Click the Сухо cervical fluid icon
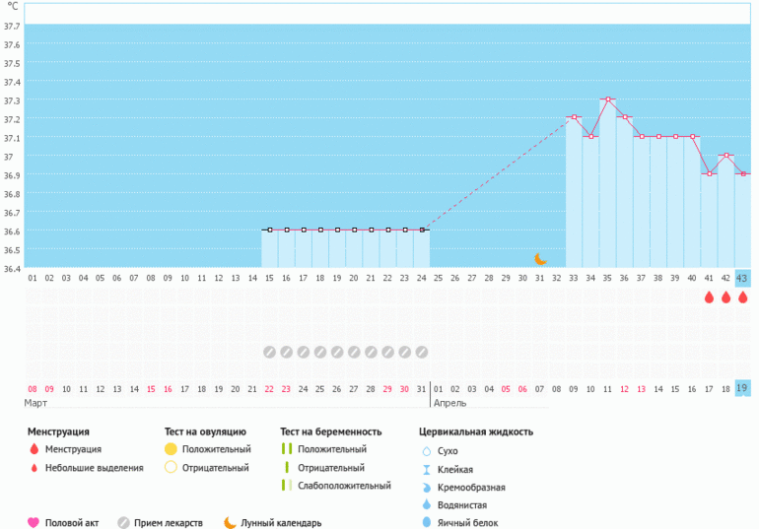The image size is (759, 529). tap(427, 450)
